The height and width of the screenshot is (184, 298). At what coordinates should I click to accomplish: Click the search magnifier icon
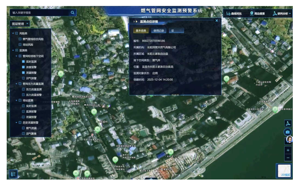tap(72, 13)
